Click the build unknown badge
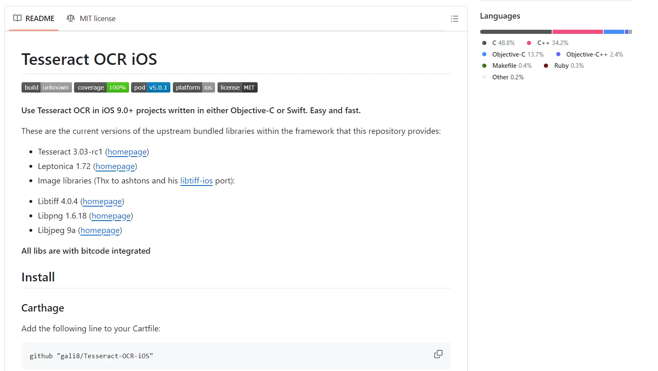Image resolution: width=658 pixels, height=371 pixels. 47,88
